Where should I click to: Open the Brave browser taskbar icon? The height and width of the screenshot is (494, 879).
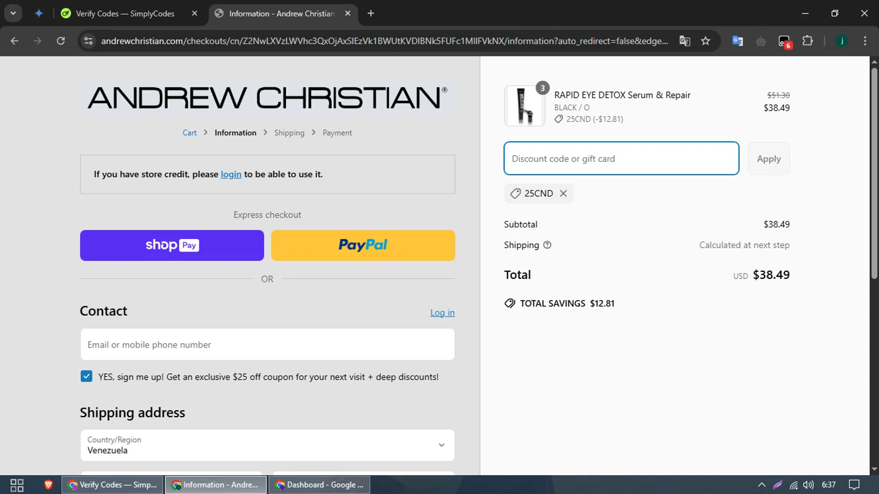49,485
